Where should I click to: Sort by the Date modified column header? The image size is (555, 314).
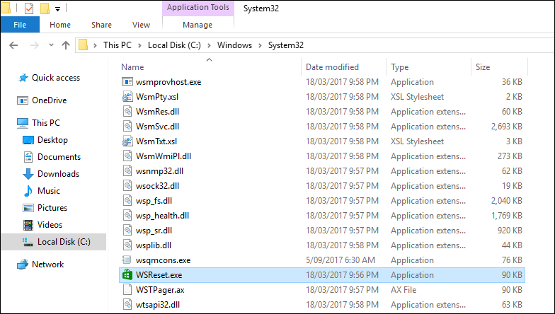332,67
